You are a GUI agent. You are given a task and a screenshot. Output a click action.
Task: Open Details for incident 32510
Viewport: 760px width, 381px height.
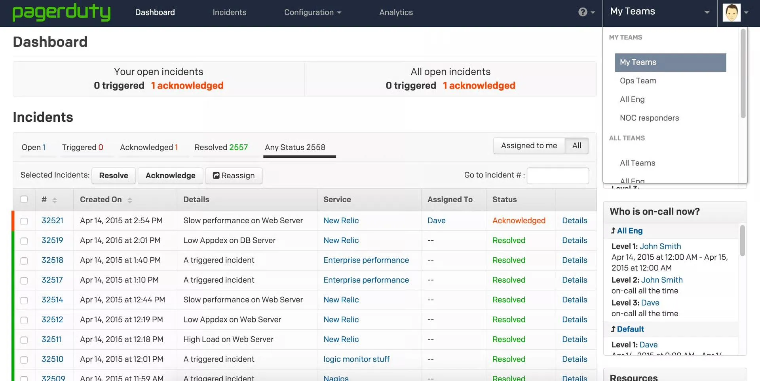tap(574, 359)
